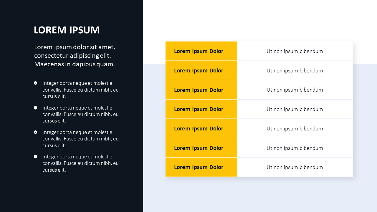Image resolution: width=377 pixels, height=212 pixels.
Task: Select the first "Integer porta neque" bullet text
Action: (x=80, y=90)
